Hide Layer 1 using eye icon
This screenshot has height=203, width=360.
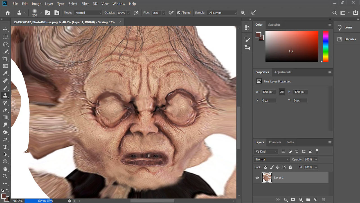tap(257, 178)
